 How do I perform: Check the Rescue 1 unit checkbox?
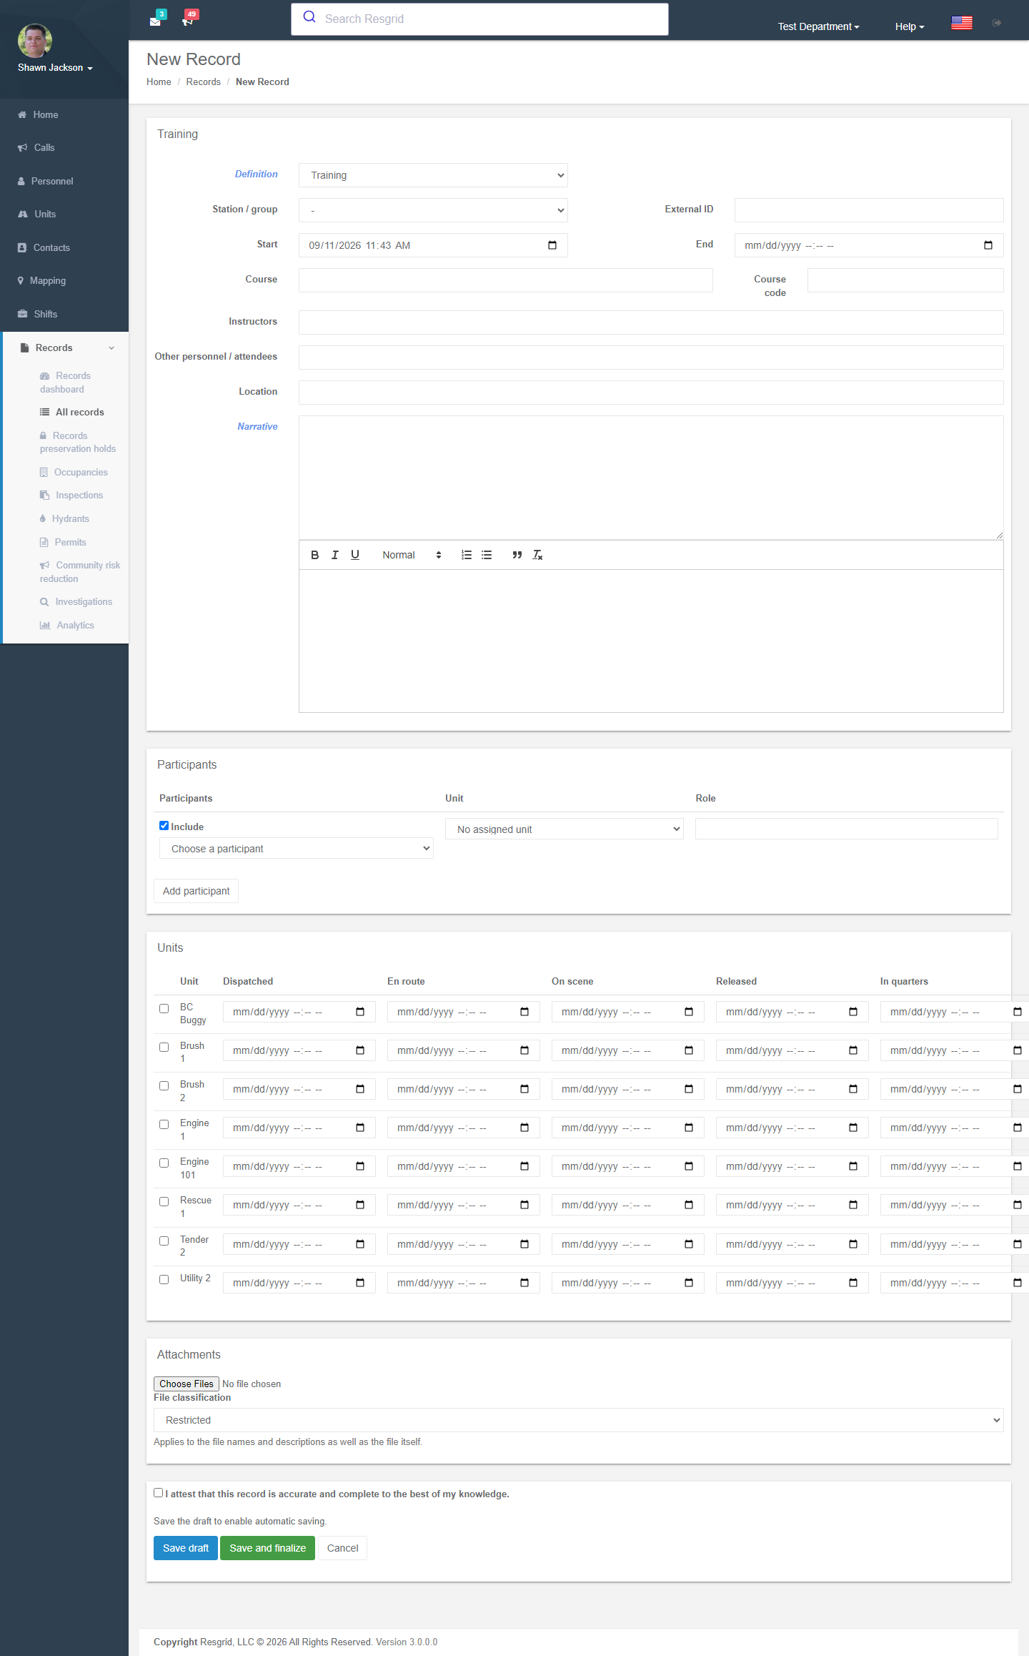tap(164, 1201)
